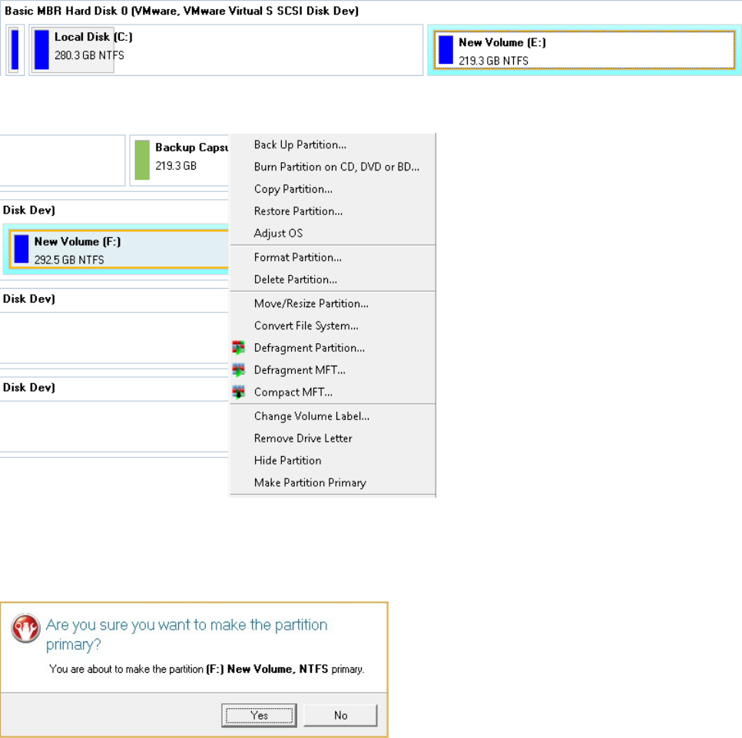Click green Backup Capsule partition icon
Screen dimensions: 742x738
[x=142, y=160]
